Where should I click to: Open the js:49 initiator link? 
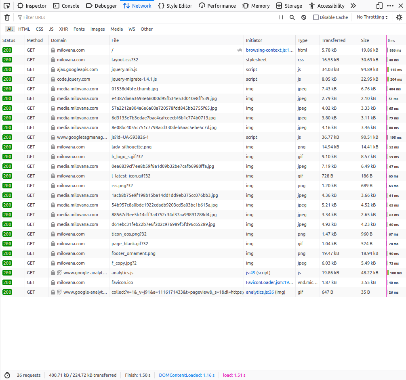pyautogui.click(x=250, y=273)
